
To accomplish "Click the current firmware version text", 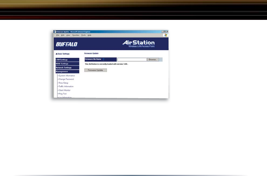I will point(106,64).
